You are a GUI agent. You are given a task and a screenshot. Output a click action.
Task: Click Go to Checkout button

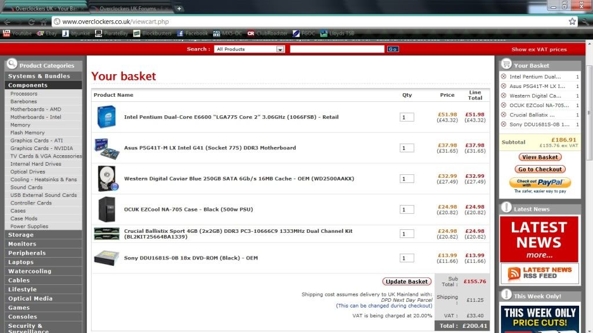(x=540, y=169)
